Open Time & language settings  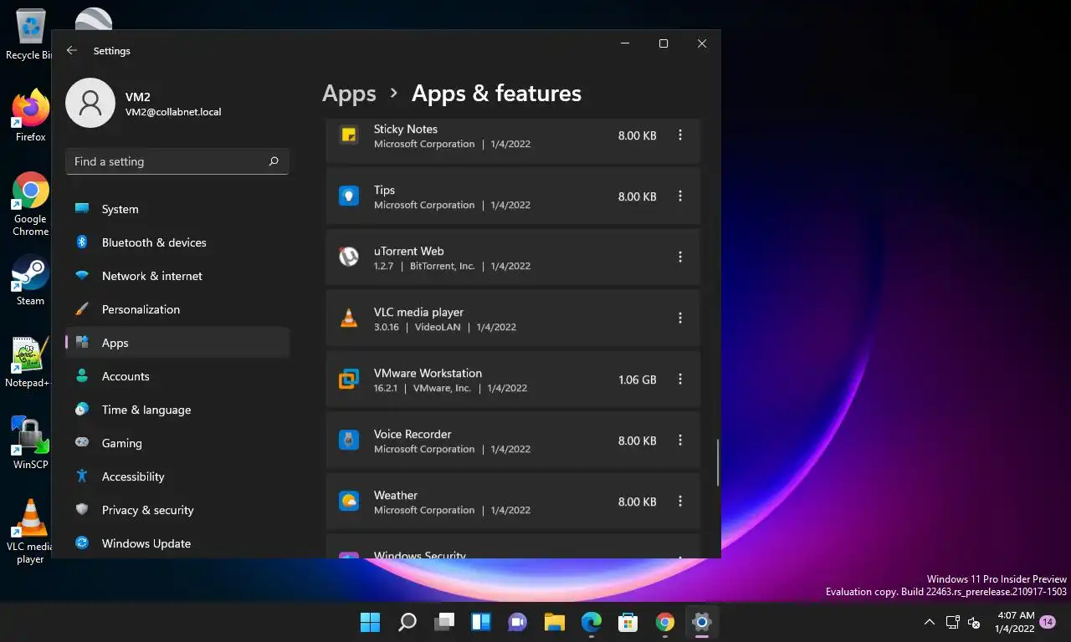pos(177,410)
